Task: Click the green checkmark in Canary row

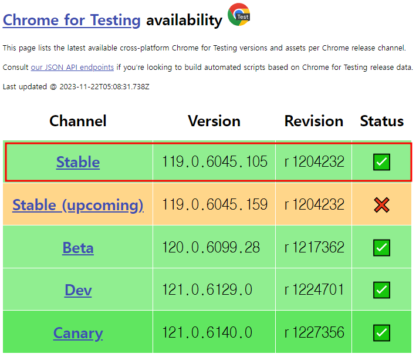Action: pos(381,333)
